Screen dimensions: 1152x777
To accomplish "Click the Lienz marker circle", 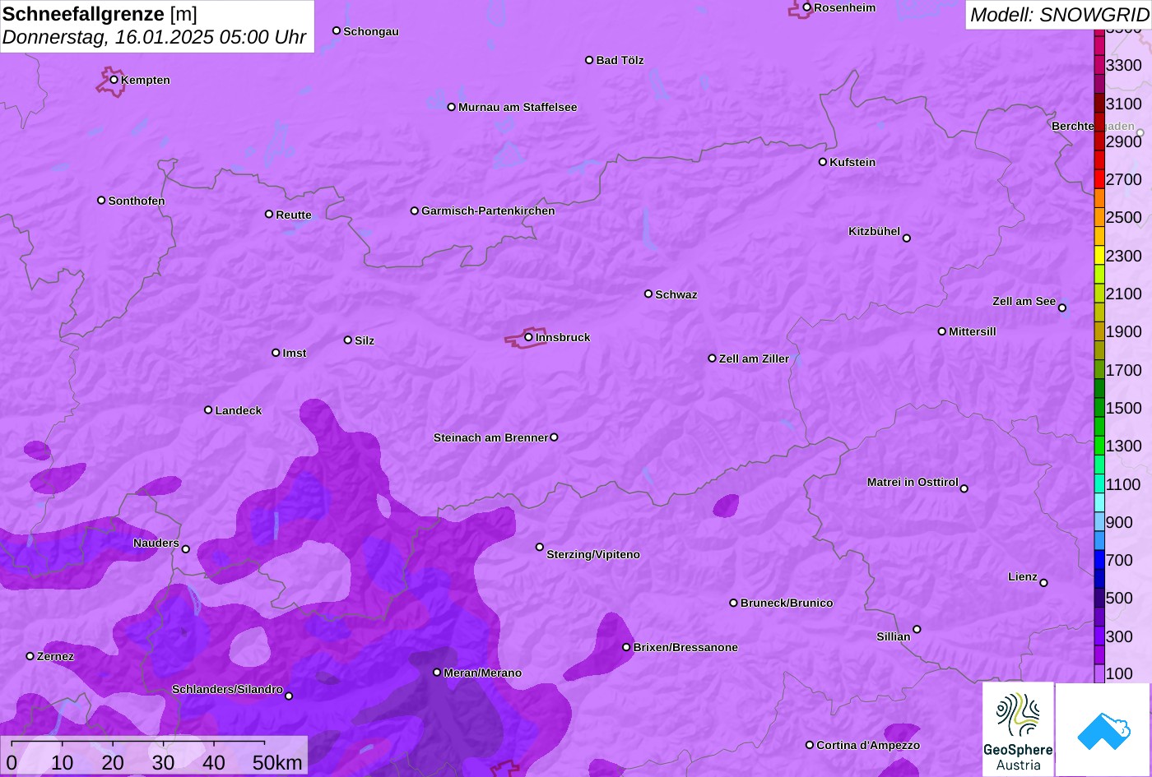I will 1043,583.
